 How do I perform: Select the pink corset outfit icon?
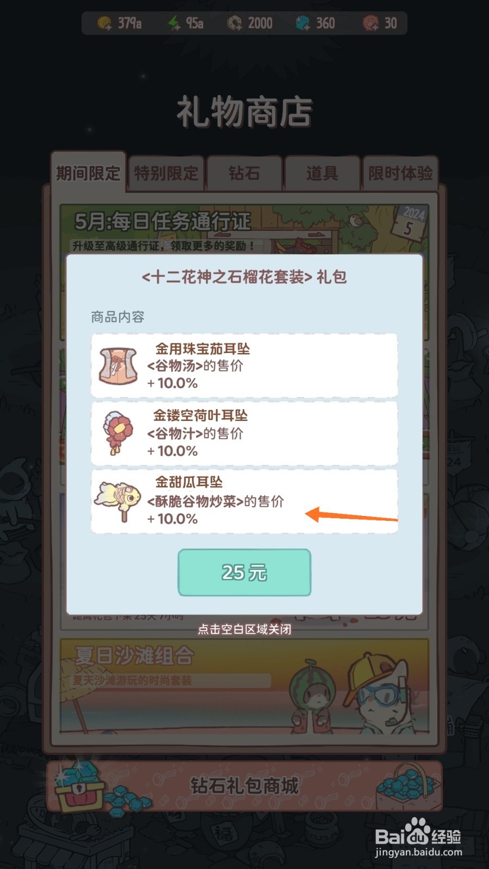click(118, 366)
